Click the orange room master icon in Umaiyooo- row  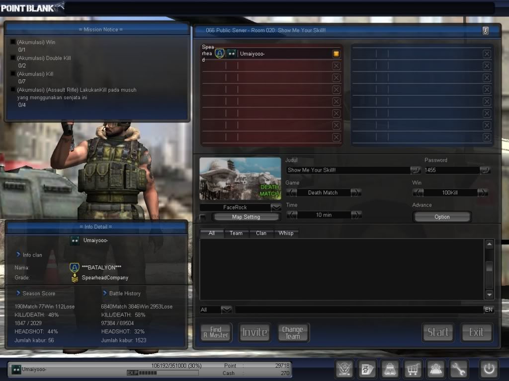click(x=336, y=54)
